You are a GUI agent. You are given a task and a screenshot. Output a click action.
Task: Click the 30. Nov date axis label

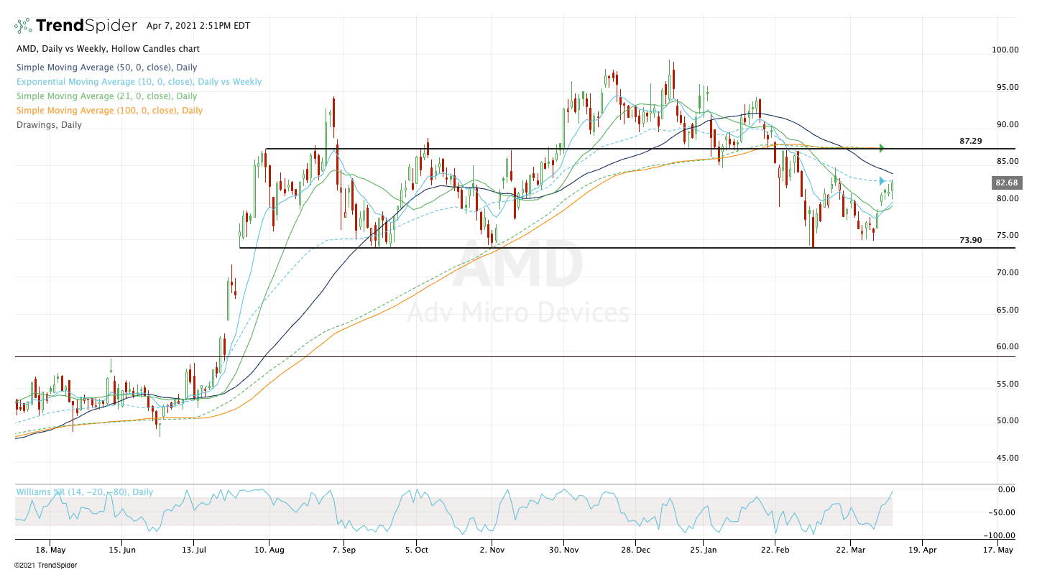click(x=563, y=551)
